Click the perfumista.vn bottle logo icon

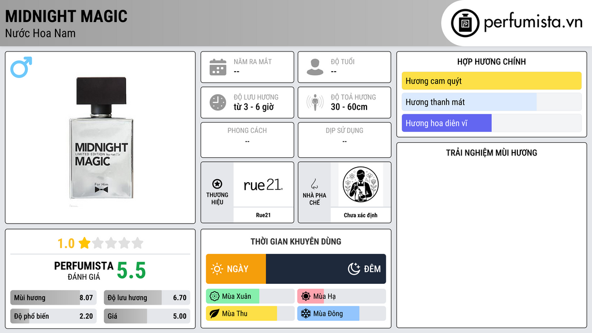[465, 23]
